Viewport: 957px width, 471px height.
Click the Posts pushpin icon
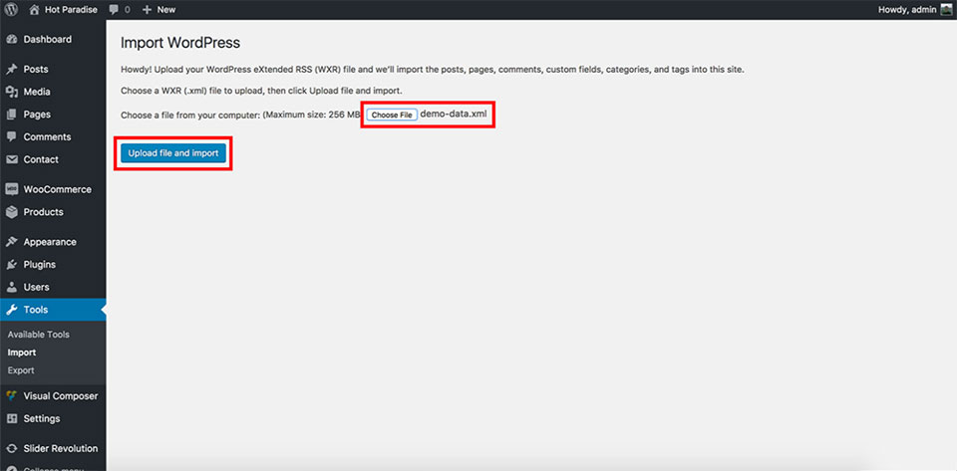point(12,70)
